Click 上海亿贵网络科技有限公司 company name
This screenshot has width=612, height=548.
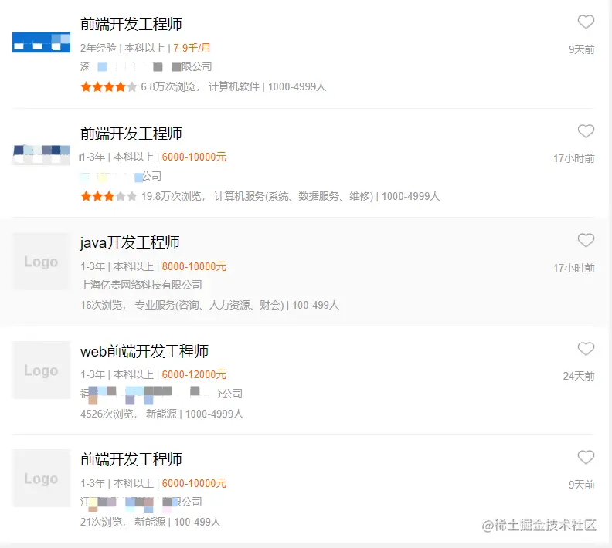tap(141, 285)
